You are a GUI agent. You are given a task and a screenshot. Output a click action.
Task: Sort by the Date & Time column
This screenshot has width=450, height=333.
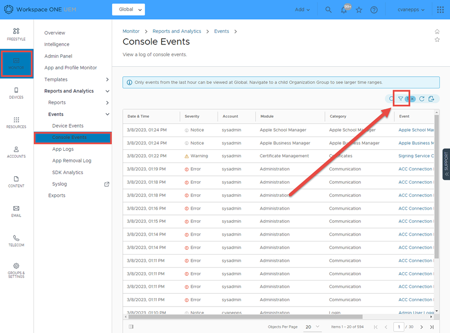pyautogui.click(x=138, y=116)
